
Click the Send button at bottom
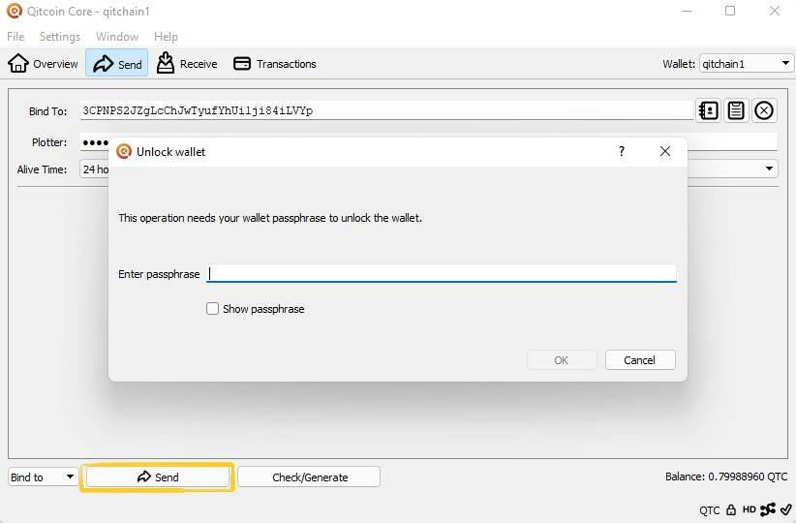(158, 477)
